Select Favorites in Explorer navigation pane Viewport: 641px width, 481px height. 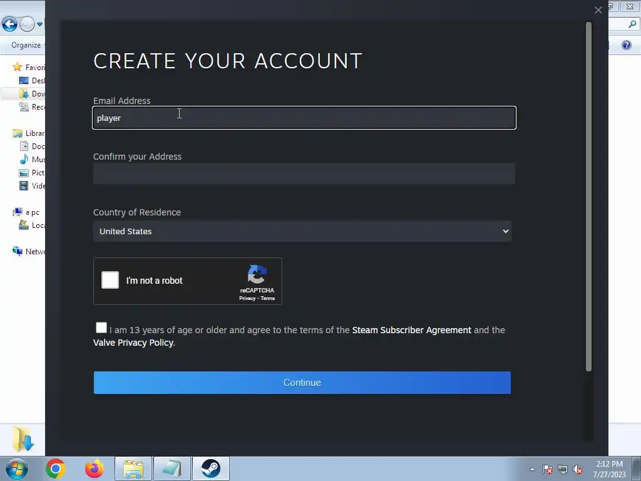coord(29,67)
